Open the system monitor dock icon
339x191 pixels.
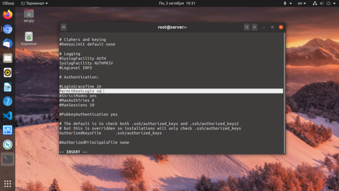pyautogui.click(x=8, y=130)
